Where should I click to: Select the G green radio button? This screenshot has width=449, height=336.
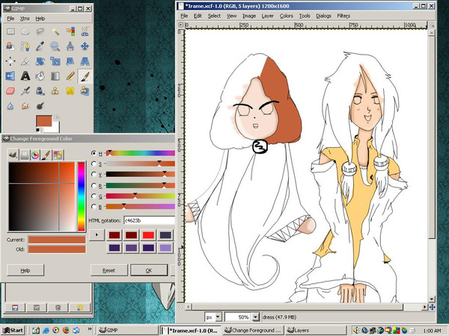pos(94,196)
